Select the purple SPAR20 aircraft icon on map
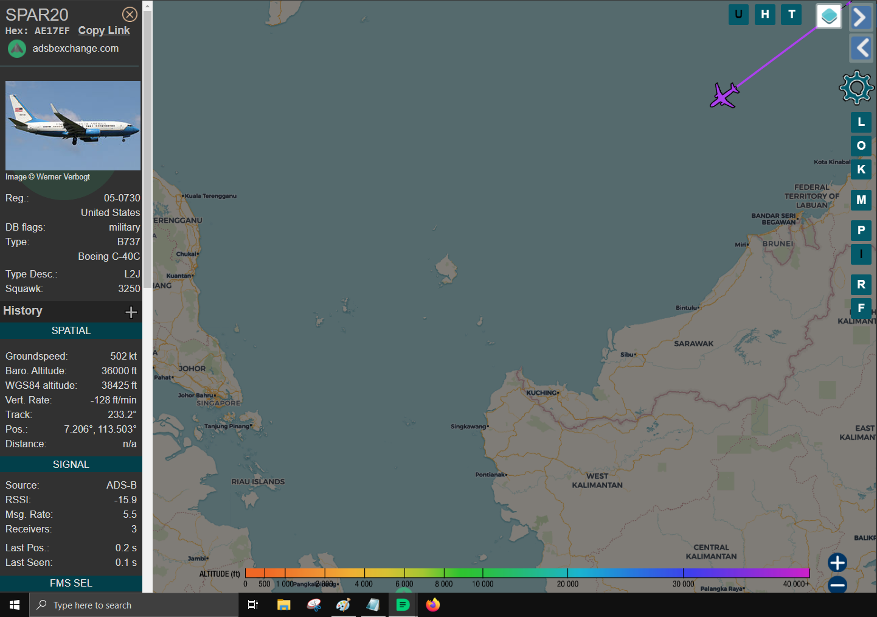The height and width of the screenshot is (617, 877). pyautogui.click(x=724, y=96)
